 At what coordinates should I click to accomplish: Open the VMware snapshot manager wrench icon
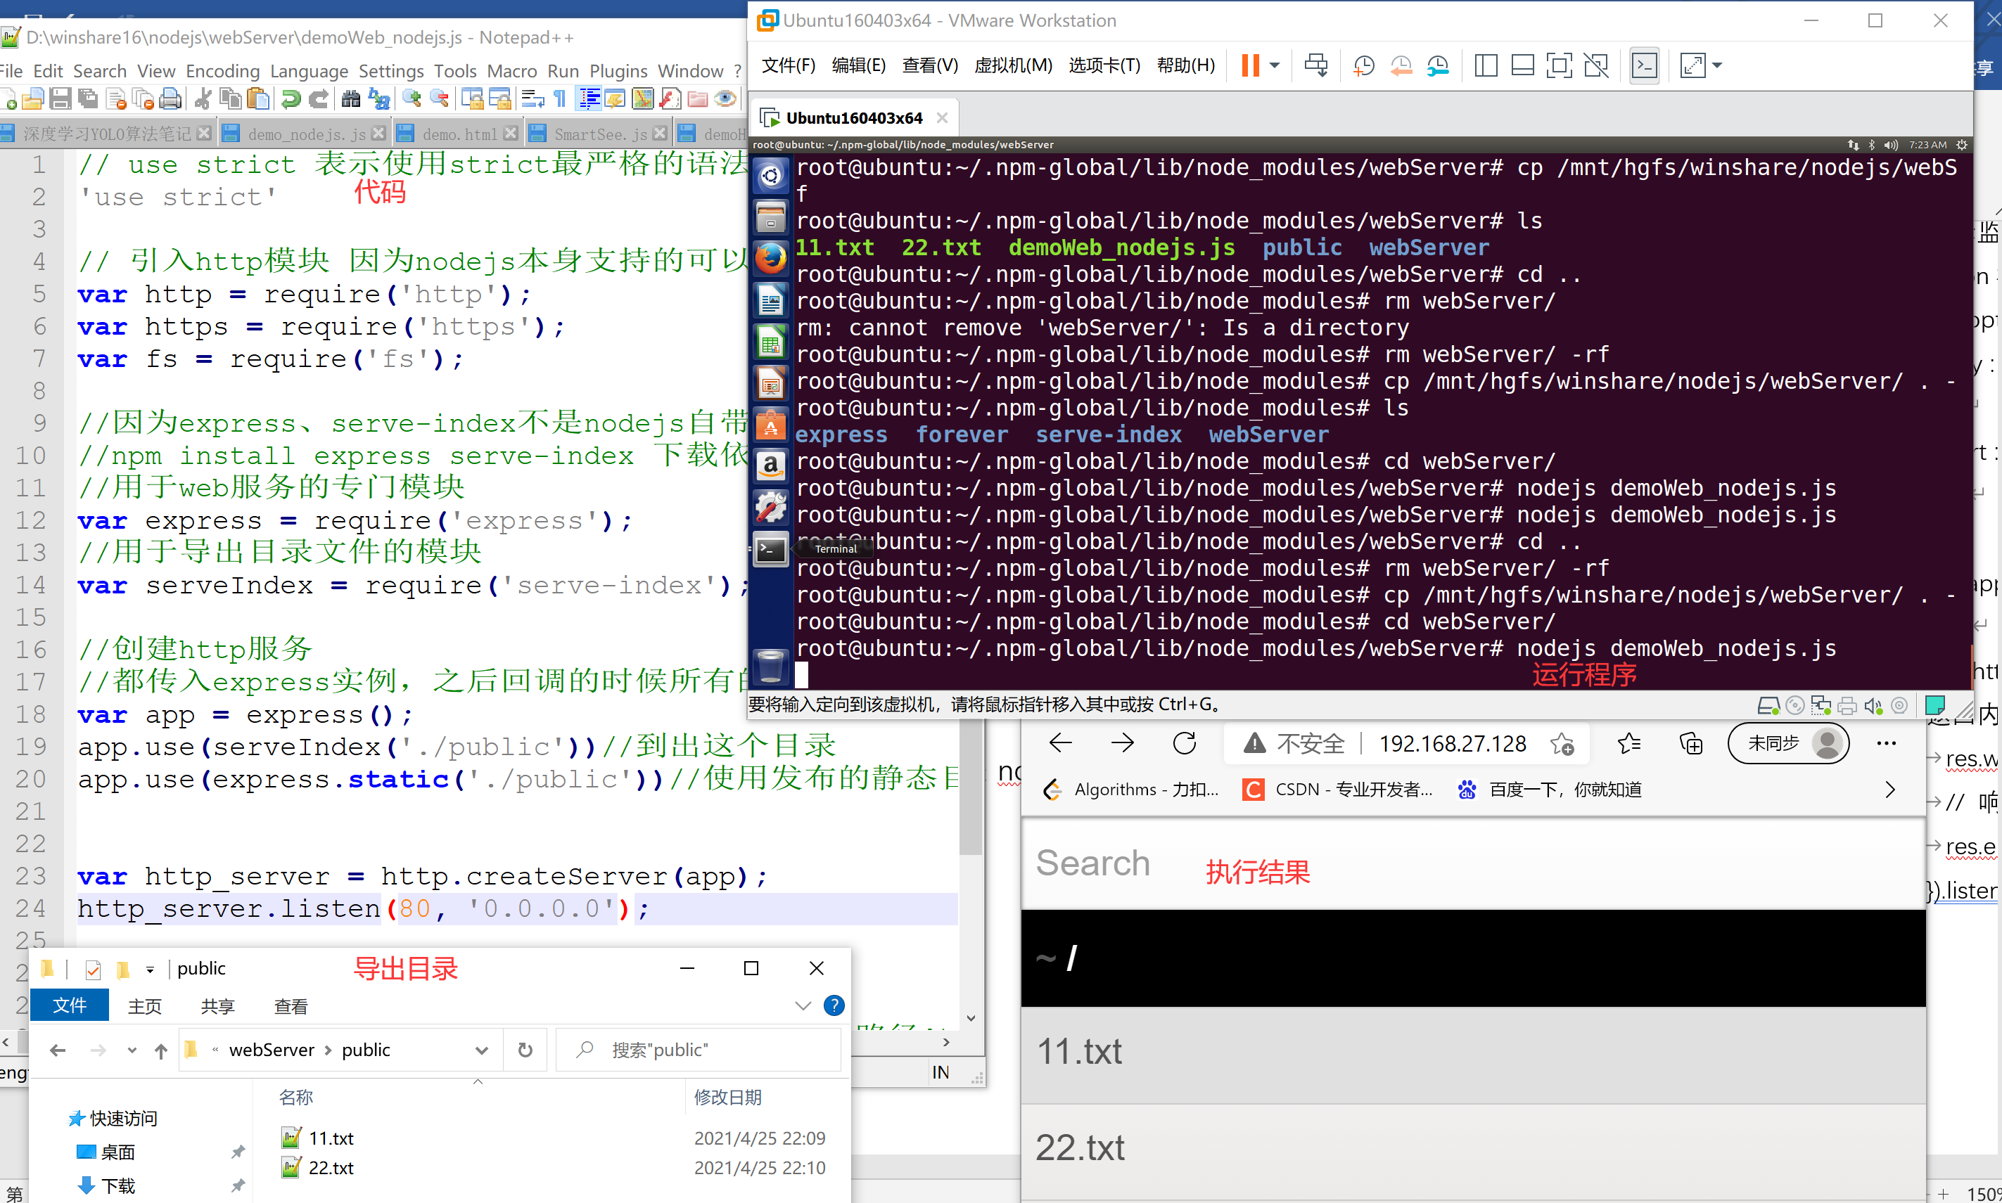tap(1438, 65)
